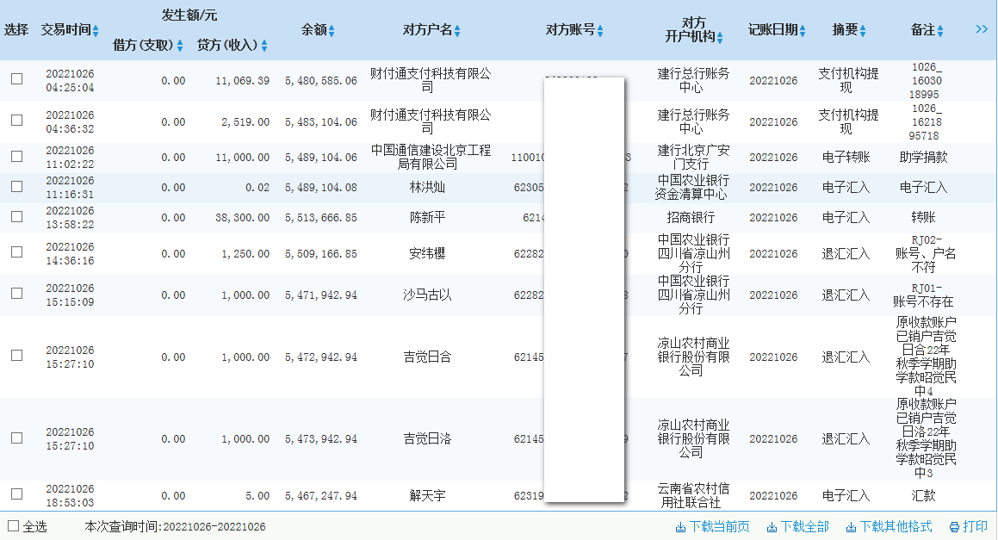Sort the 摘要 column via its arrows
Image resolution: width=998 pixels, height=540 pixels.
tap(863, 30)
